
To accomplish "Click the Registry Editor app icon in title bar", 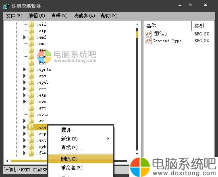I will tap(6, 6).
